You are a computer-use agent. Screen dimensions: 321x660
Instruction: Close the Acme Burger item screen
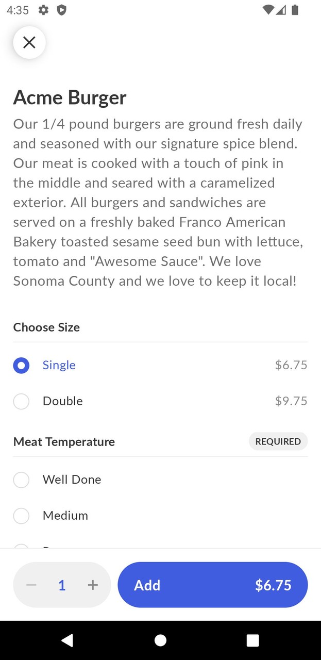pyautogui.click(x=29, y=42)
